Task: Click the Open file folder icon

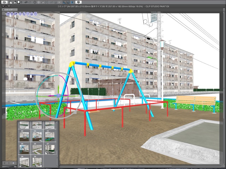Action: [14, 2]
